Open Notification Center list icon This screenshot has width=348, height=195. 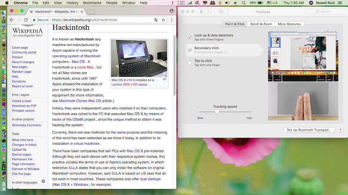340,3
